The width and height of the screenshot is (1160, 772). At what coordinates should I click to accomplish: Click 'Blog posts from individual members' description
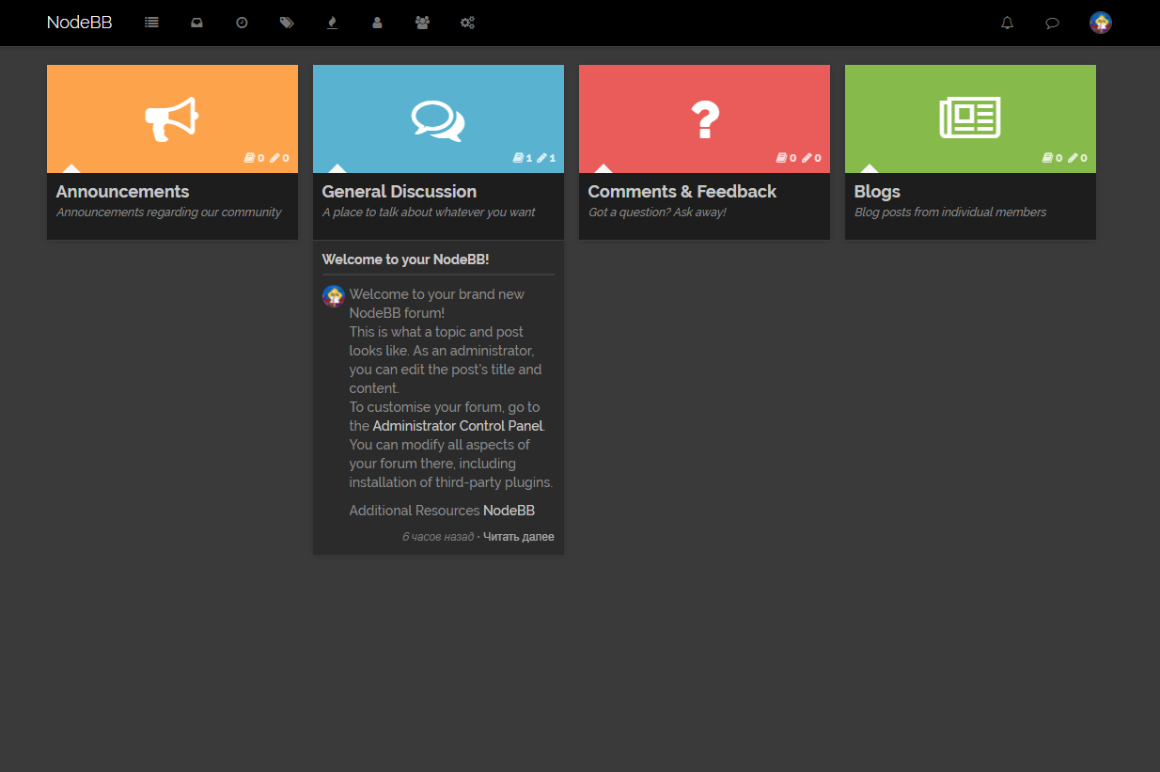pos(950,213)
